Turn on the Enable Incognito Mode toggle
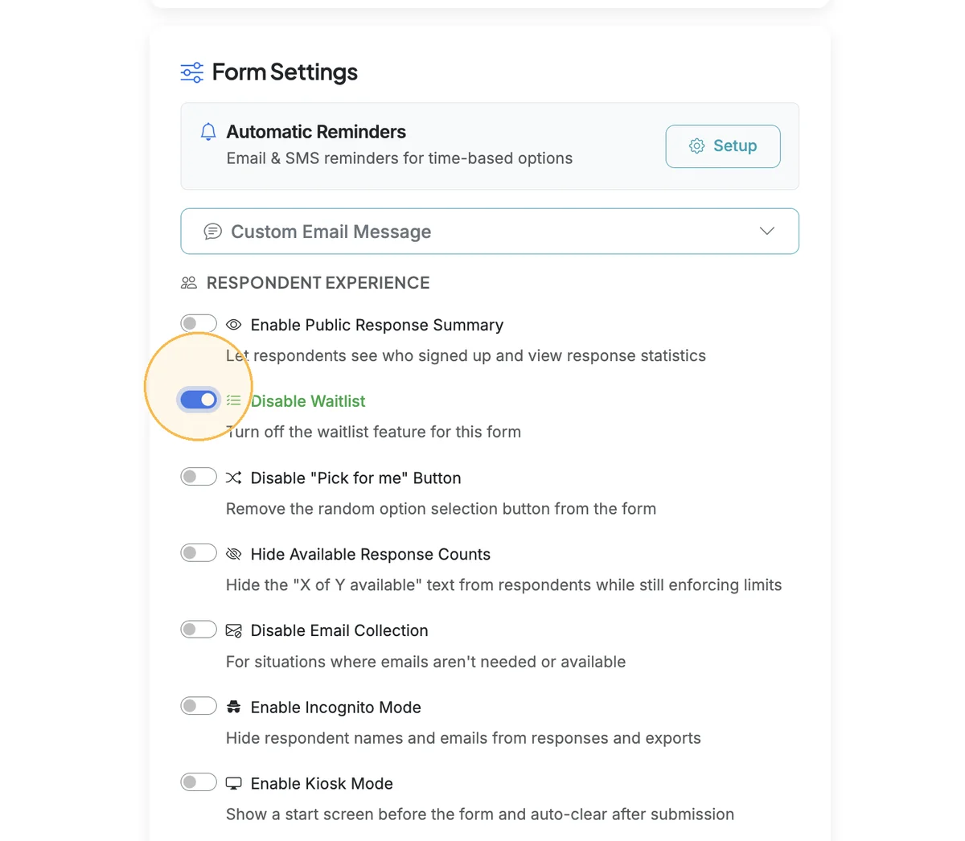The width and height of the screenshot is (965, 841). [x=199, y=705]
